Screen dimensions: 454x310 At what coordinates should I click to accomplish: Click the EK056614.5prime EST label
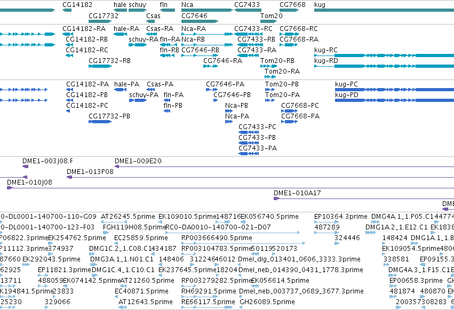pos(280,281)
